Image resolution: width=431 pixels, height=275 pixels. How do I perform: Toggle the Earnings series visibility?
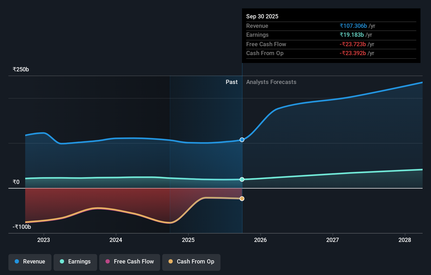[75, 262]
